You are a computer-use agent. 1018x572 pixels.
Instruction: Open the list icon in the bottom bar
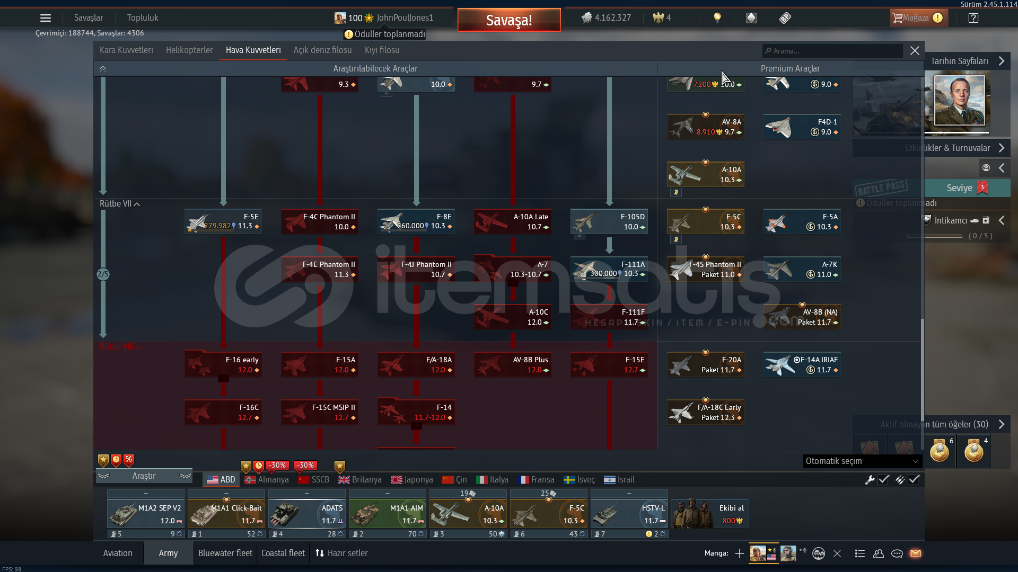coord(860,553)
